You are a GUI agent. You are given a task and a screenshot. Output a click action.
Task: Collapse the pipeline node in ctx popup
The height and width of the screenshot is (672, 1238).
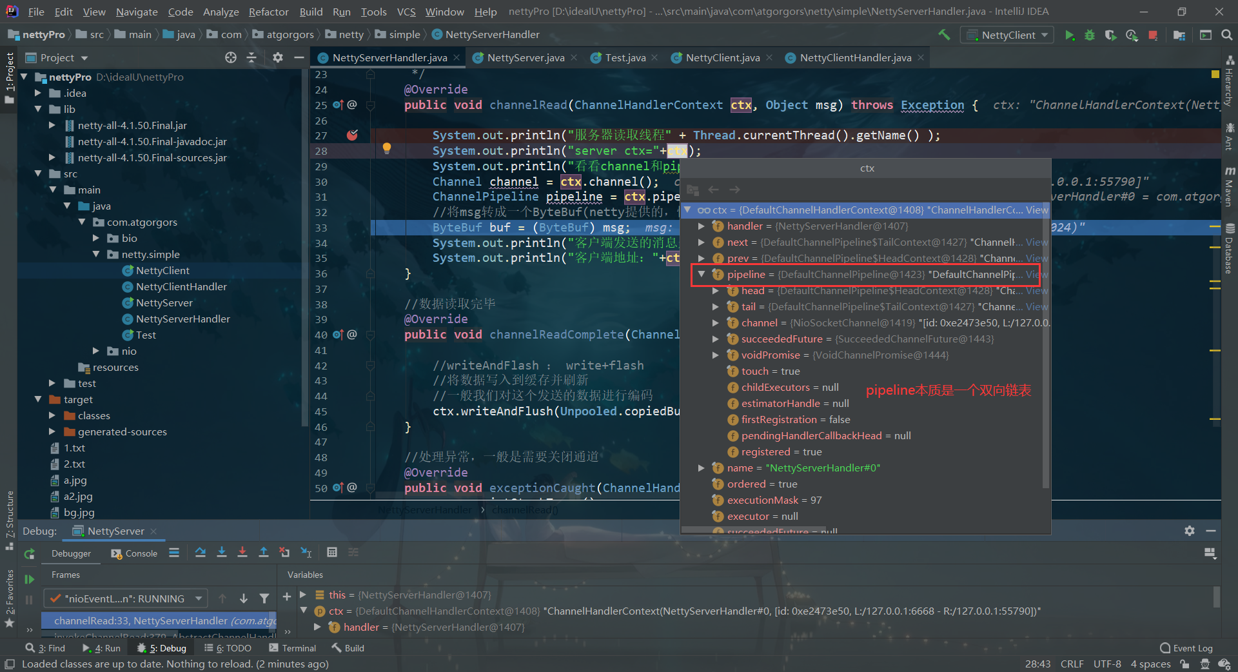(x=702, y=275)
